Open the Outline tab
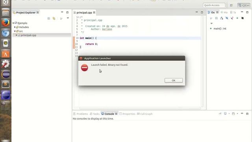The image size is (252, 142). tap(213, 12)
